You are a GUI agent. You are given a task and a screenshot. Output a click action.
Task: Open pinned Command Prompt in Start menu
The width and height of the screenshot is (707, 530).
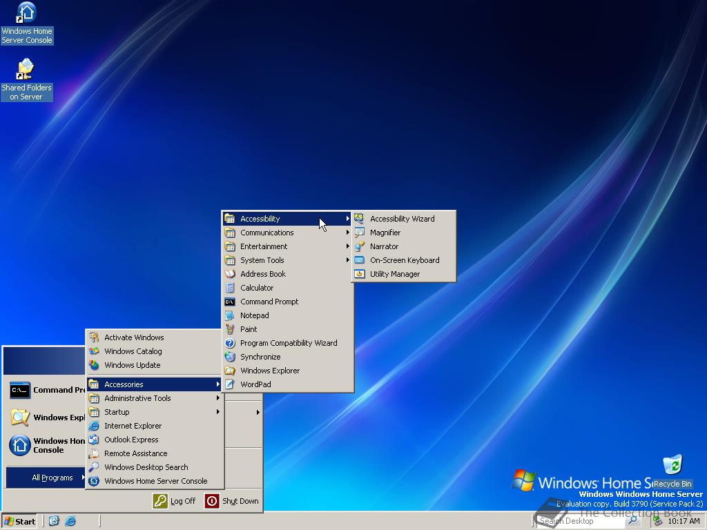click(x=46, y=390)
